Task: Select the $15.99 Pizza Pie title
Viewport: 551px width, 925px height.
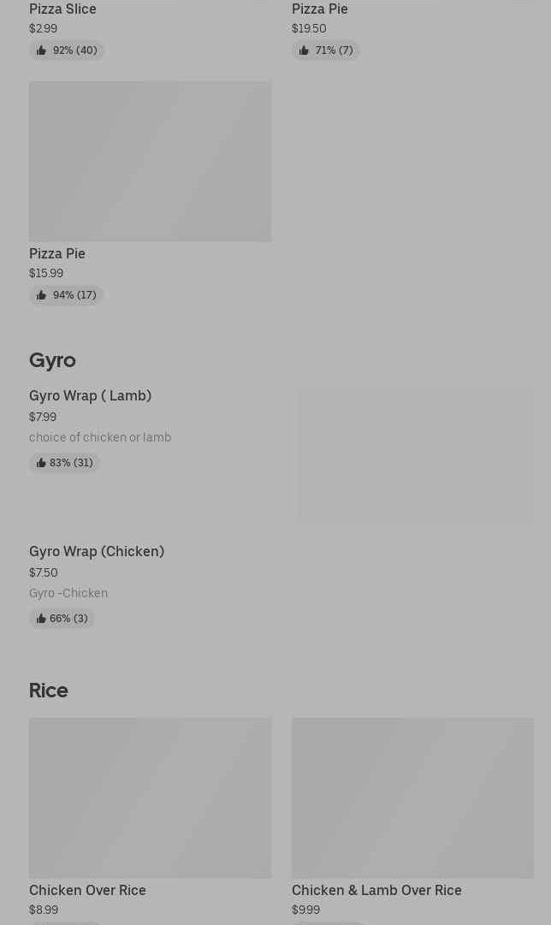Action: pyautogui.click(x=57, y=253)
